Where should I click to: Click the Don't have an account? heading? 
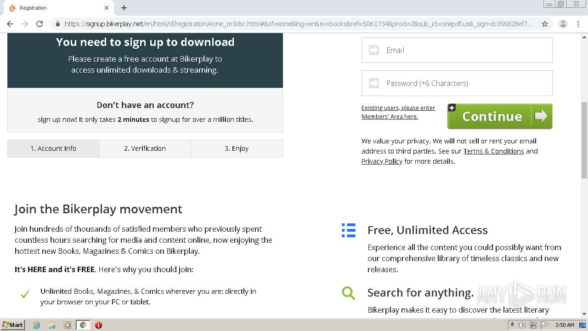click(x=145, y=105)
